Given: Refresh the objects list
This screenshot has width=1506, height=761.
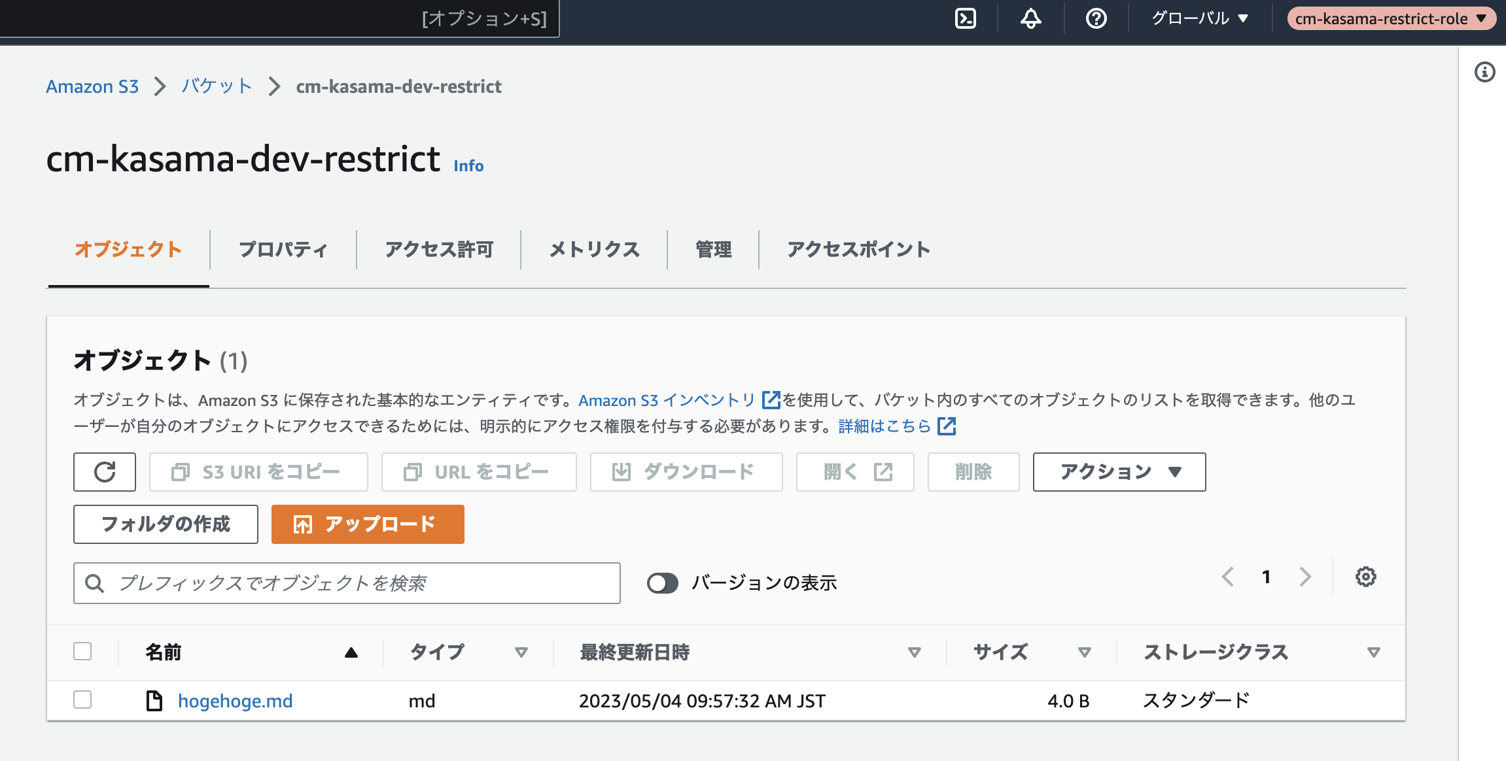Looking at the screenshot, I should point(105,472).
